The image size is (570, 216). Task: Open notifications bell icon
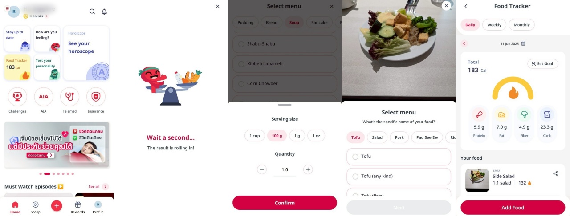[x=104, y=12]
